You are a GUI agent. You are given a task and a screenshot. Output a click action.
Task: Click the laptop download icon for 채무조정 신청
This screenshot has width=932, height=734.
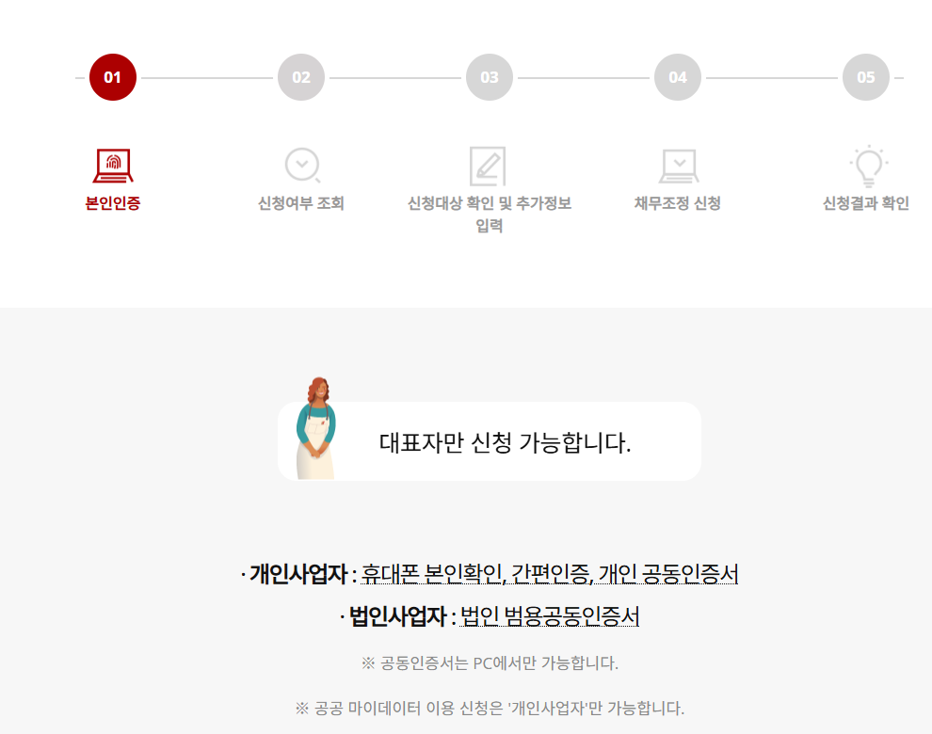679,166
